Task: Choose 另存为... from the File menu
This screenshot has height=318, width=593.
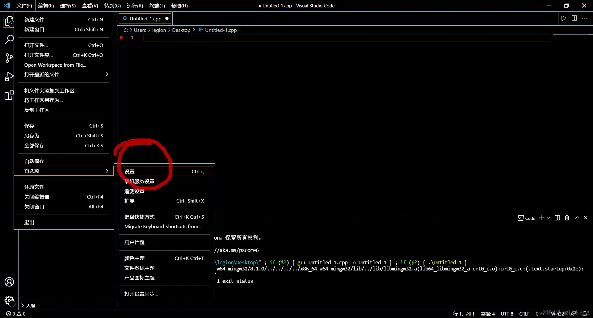Action: (64, 136)
